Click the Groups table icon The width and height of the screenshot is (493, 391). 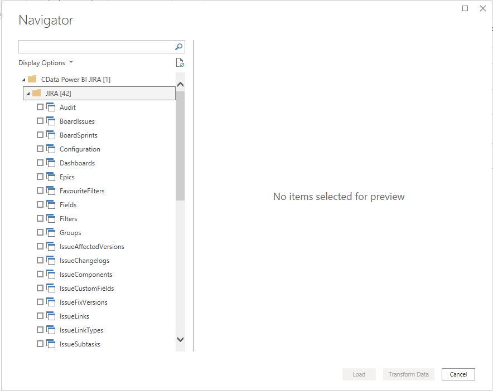click(x=51, y=232)
